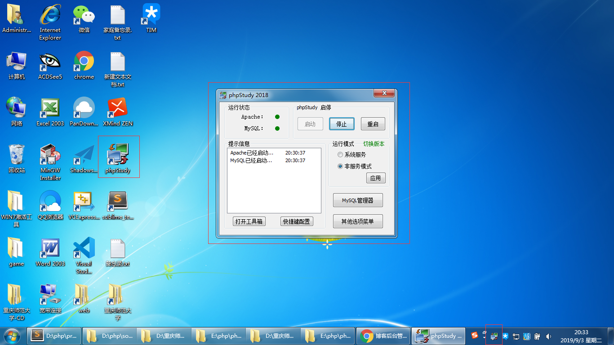This screenshot has height=345, width=614.
Task: Switch to the Chrome 博客后台管 taskbar item
Action: (x=383, y=336)
